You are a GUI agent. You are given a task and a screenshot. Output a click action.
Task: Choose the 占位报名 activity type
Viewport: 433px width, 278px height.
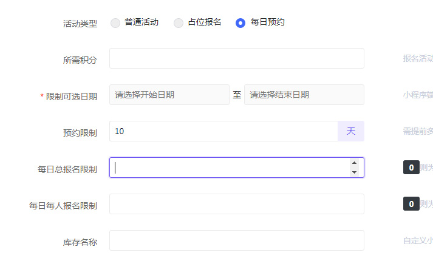click(179, 23)
